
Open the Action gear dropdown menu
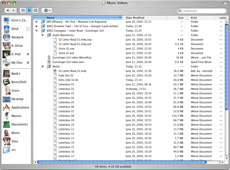(47, 10)
